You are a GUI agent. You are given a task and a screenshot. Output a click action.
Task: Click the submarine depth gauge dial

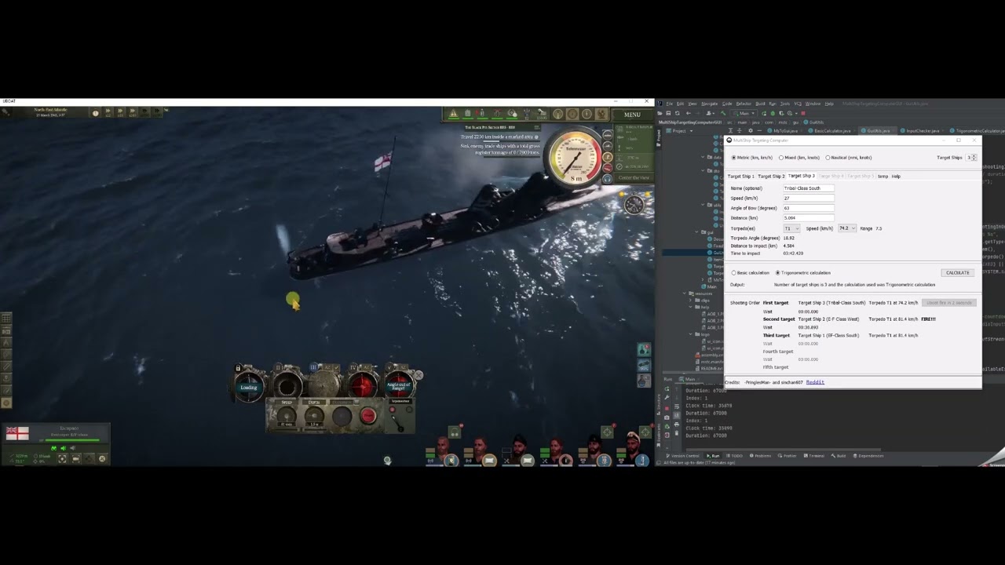coord(576,157)
